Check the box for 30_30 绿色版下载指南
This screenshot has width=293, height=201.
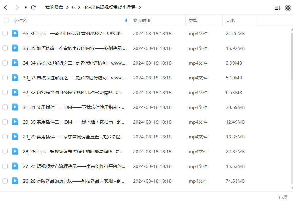coord(5,122)
